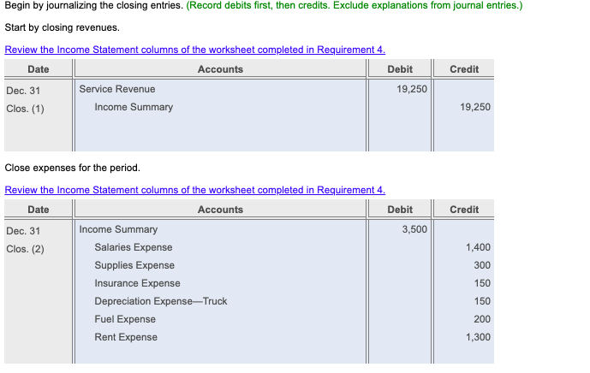Image resolution: width=590 pixels, height=373 pixels.
Task: Click the Dec. 31 date in Clos. (2)
Action: (23, 231)
